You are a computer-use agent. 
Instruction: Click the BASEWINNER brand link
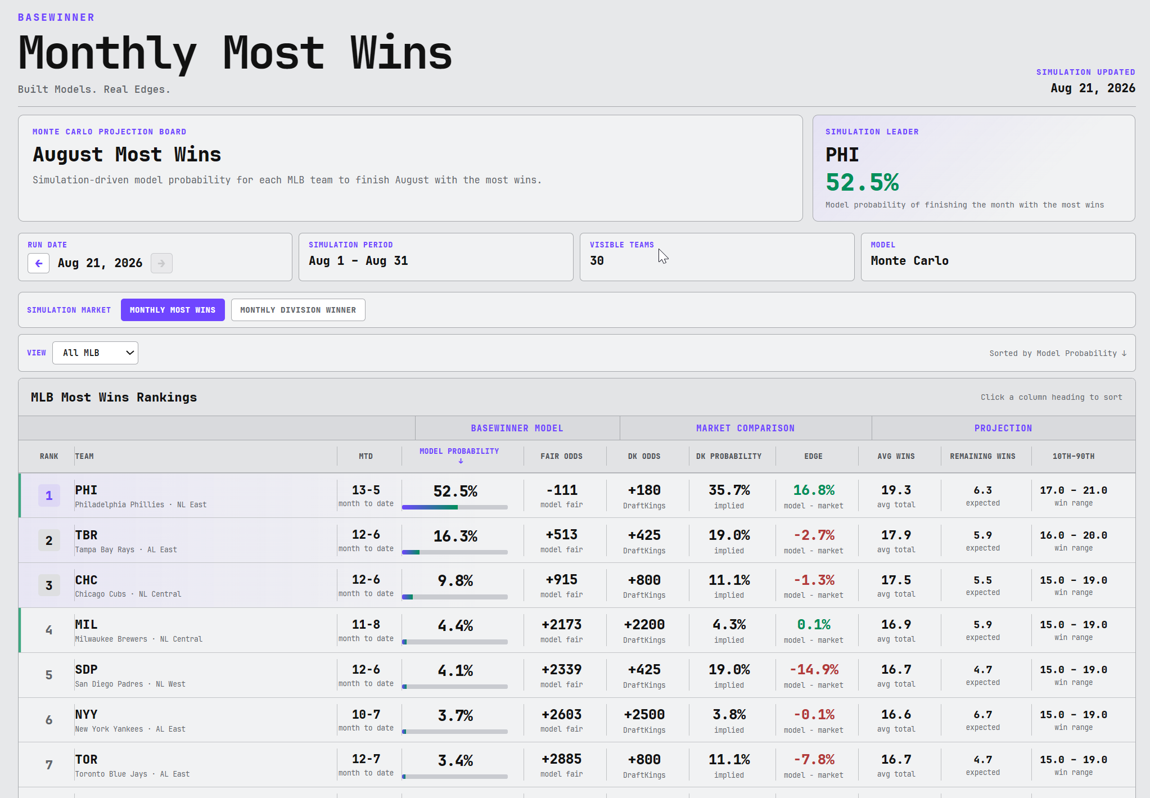[56, 17]
